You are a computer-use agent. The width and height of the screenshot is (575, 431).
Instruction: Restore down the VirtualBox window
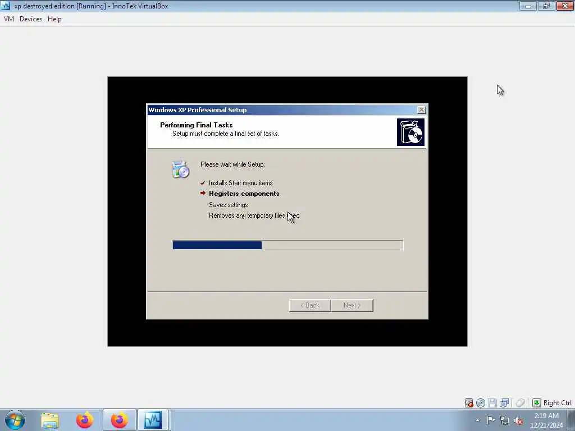click(546, 6)
